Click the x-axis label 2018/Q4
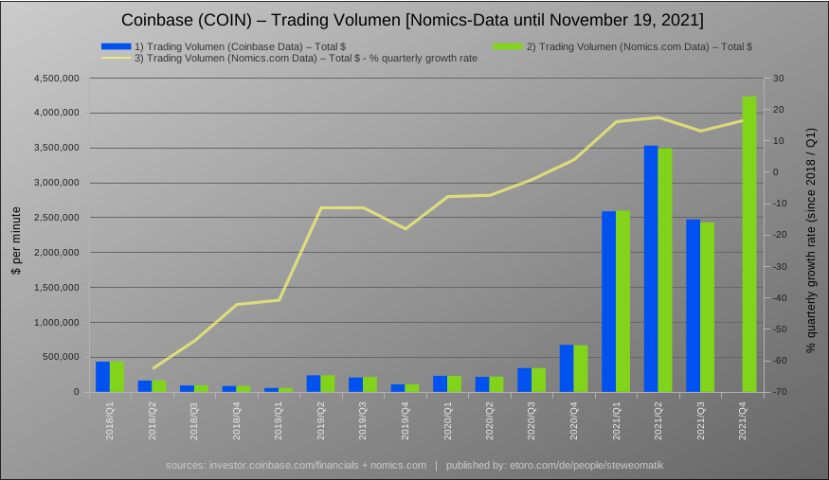Screen dimensions: 829x480 [x=236, y=421]
